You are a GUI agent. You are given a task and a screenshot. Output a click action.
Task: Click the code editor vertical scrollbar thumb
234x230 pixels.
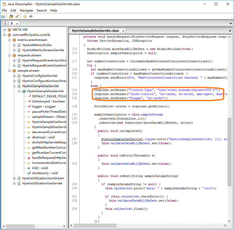click(229, 152)
